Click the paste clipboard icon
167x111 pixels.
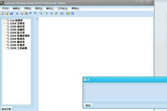click(26, 13)
